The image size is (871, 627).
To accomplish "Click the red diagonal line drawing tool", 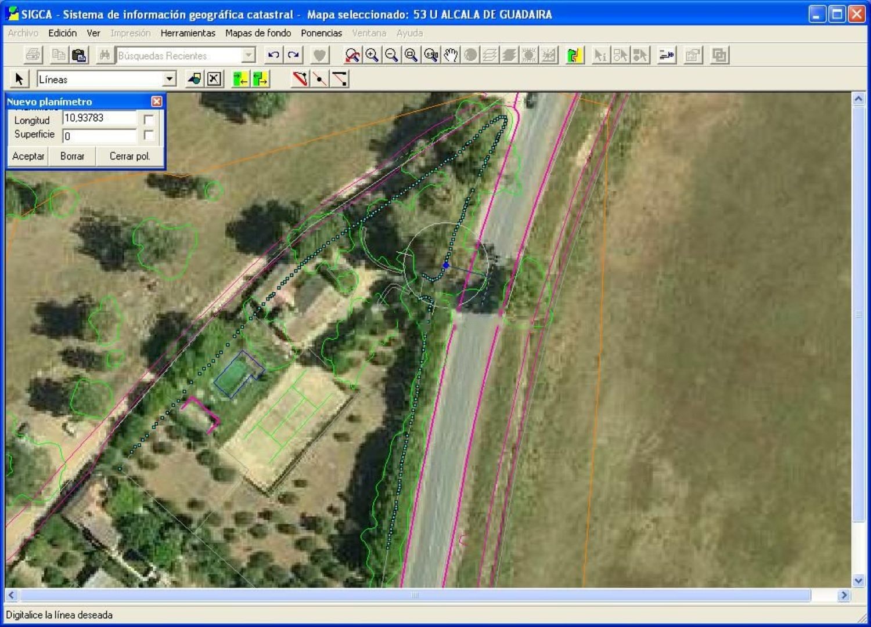I will point(300,79).
